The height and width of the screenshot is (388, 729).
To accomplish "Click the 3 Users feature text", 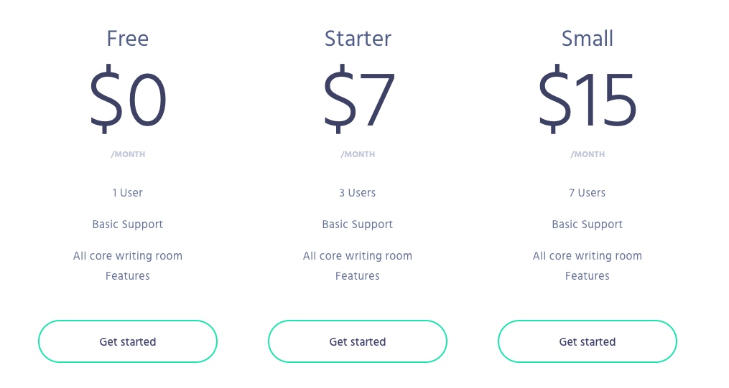I will click(x=357, y=193).
